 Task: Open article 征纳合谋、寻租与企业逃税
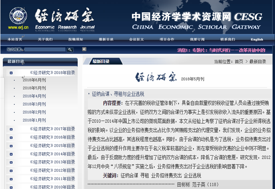[x=118, y=94]
